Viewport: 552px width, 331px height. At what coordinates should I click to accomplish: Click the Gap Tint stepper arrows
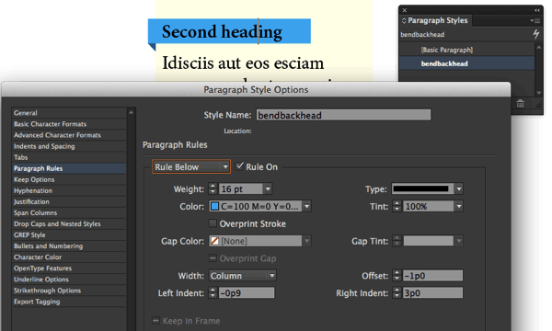397,241
